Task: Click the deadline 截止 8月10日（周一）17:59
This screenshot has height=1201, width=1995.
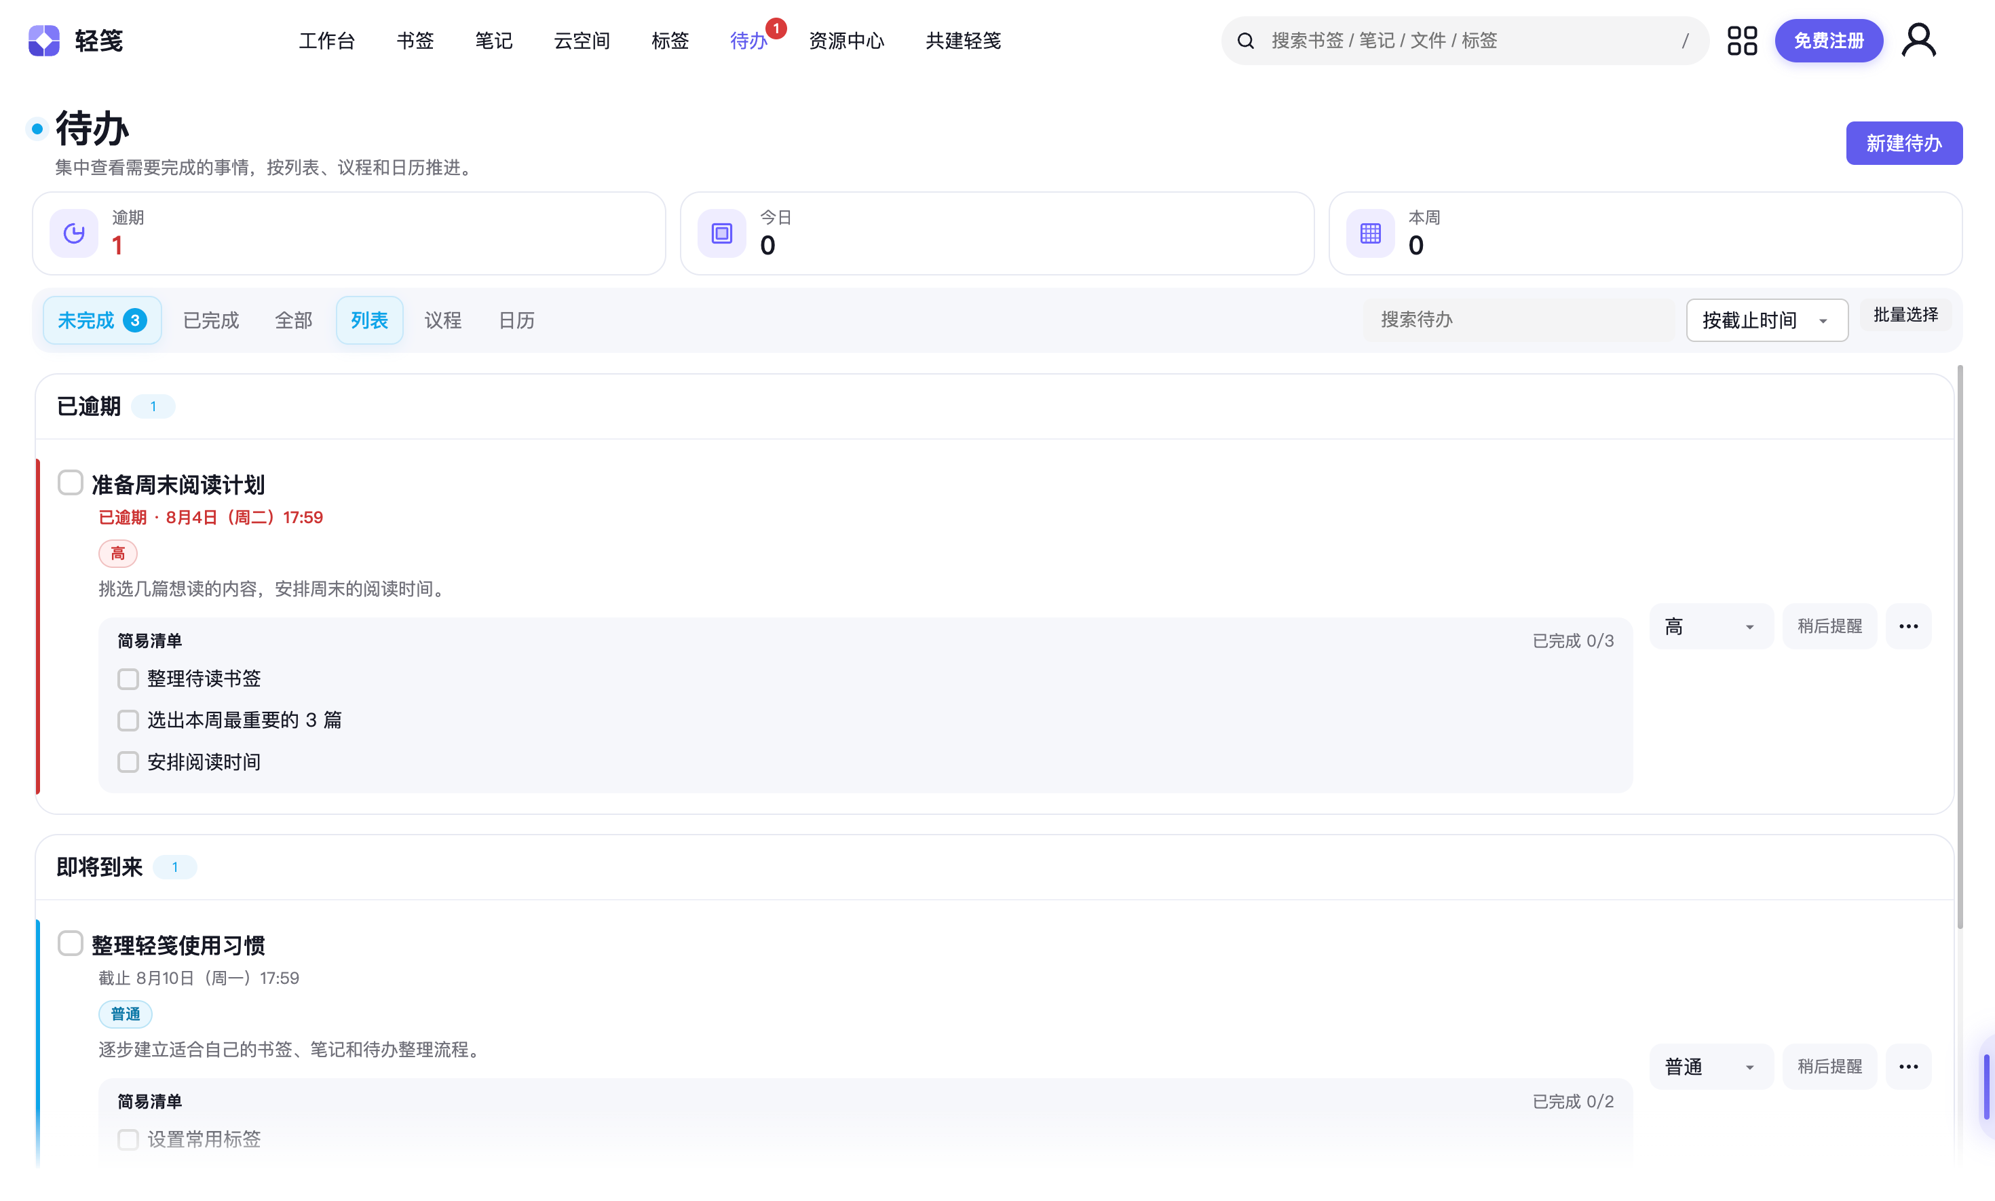Action: 199,978
